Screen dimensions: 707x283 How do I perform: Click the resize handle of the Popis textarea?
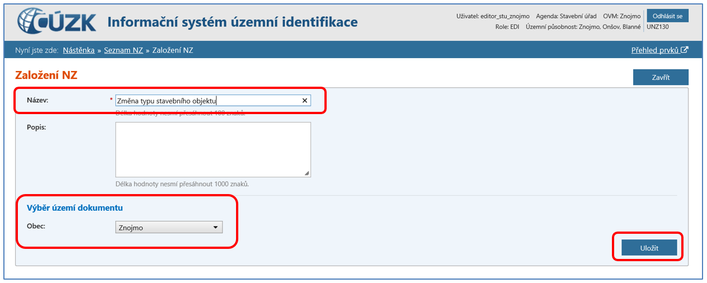coord(307,173)
